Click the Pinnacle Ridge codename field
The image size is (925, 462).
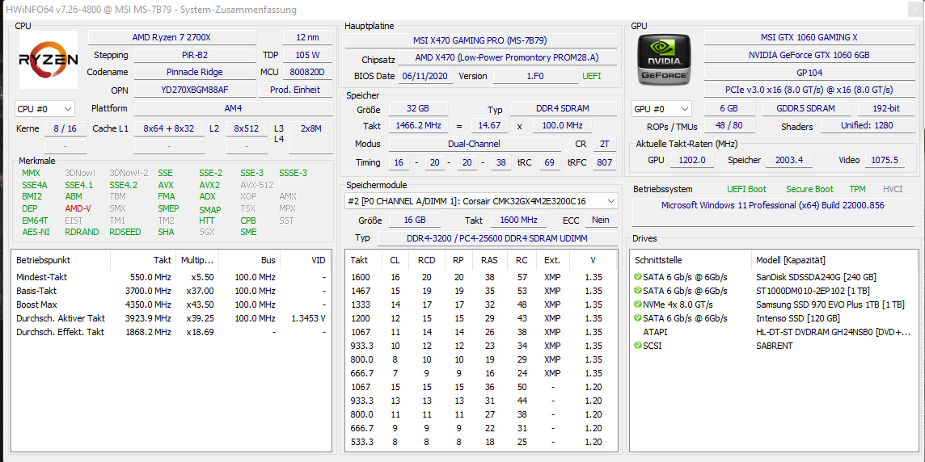(195, 72)
